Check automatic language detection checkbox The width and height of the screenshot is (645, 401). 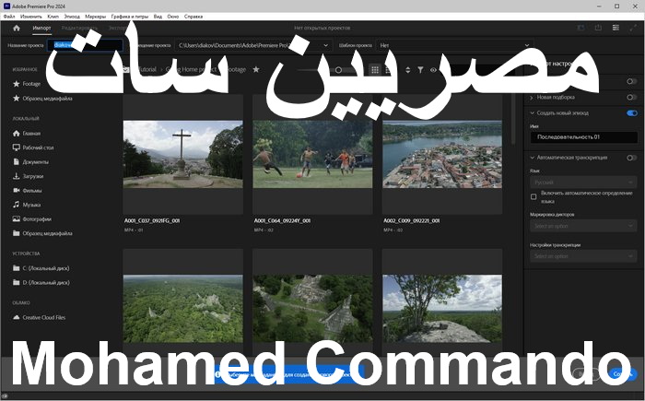point(534,196)
